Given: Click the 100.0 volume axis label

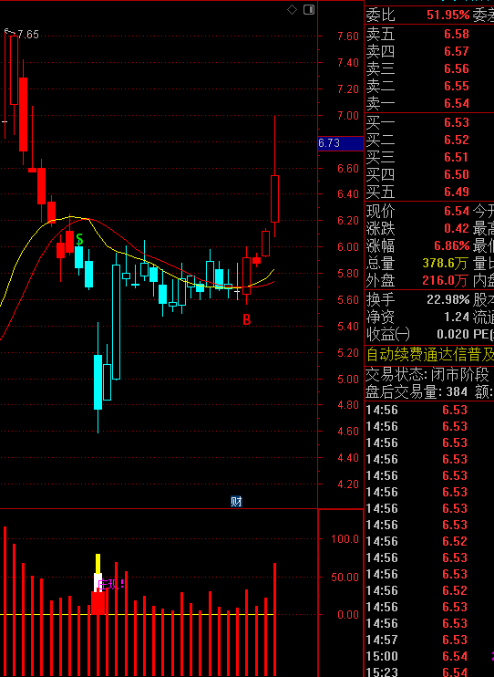Looking at the screenshot, I should (x=345, y=539).
